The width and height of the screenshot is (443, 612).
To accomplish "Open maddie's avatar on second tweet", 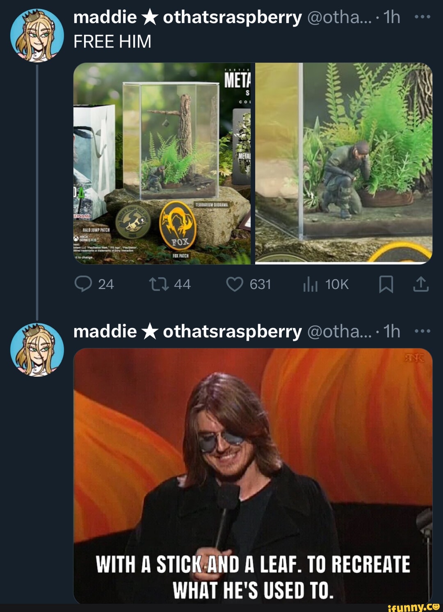I will (37, 350).
